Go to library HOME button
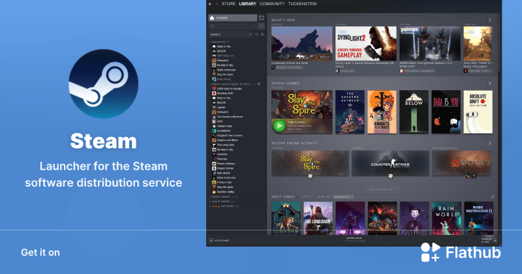The width and height of the screenshot is (522, 274). (x=232, y=18)
